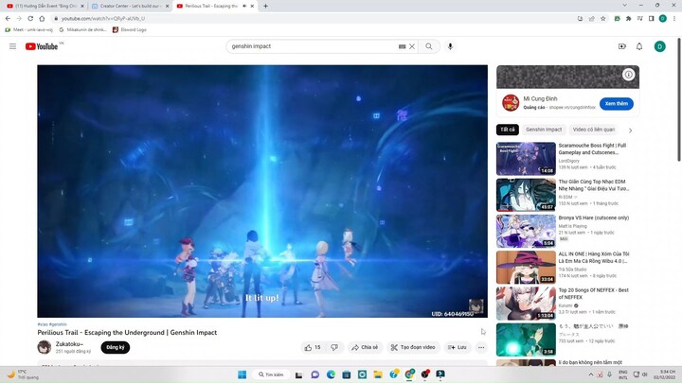This screenshot has height=383, width=682.
Task: Reload the current page
Action: point(30,19)
